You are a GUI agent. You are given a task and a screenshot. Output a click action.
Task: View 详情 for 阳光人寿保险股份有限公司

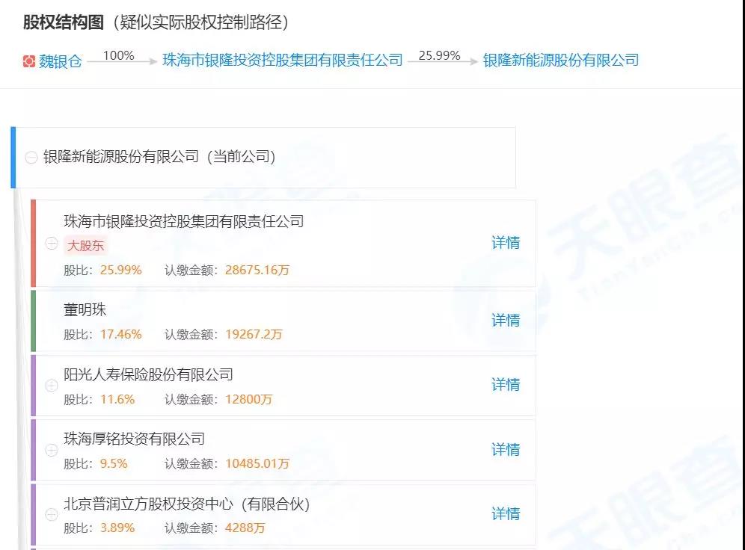pos(506,384)
